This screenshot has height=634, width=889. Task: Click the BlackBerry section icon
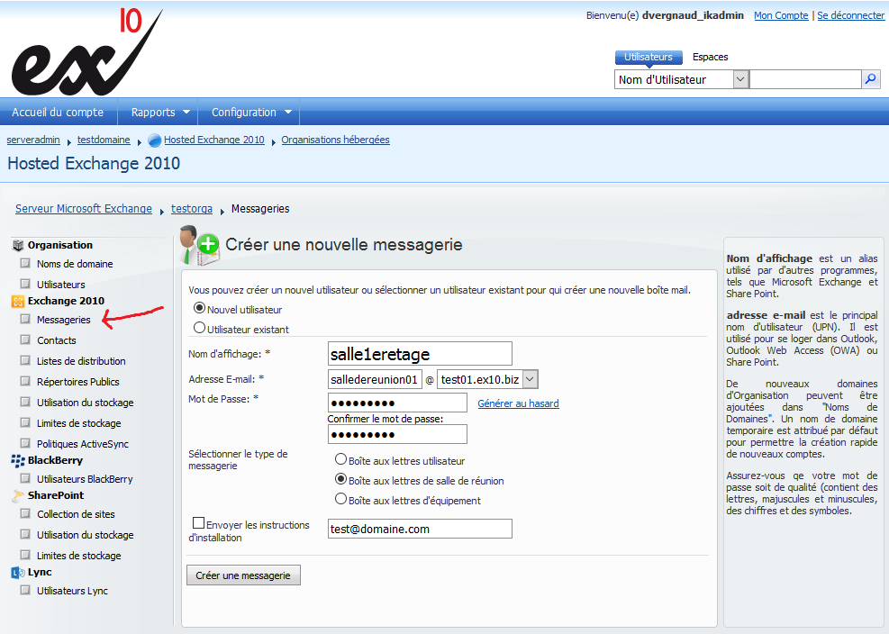point(18,460)
